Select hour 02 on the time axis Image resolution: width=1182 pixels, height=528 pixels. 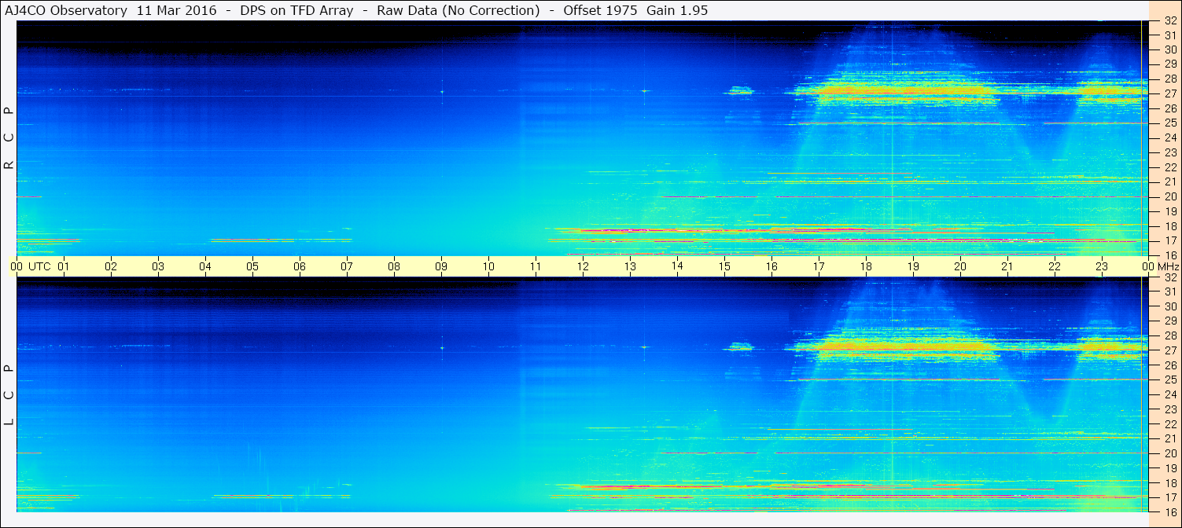[x=111, y=266]
